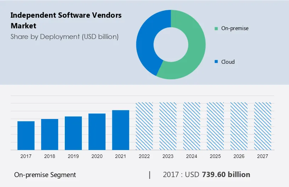This screenshot has width=289, height=187.
Task: Select the Cloud legend label
Action: coord(228,62)
